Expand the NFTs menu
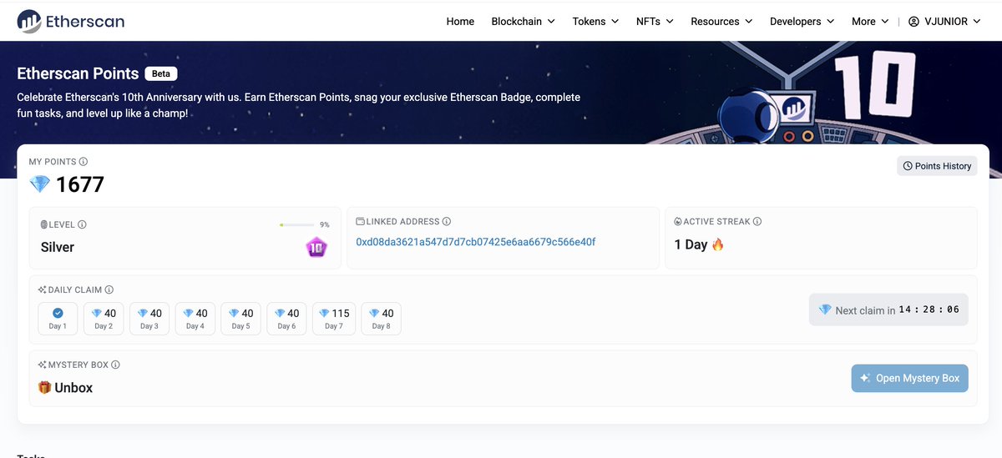 (x=655, y=22)
